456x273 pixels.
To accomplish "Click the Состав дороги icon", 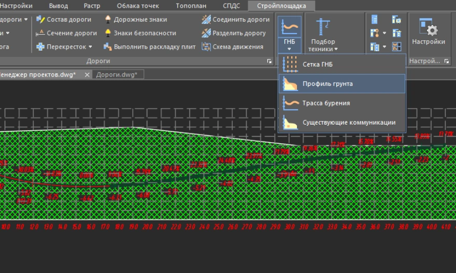I will [40, 20].
